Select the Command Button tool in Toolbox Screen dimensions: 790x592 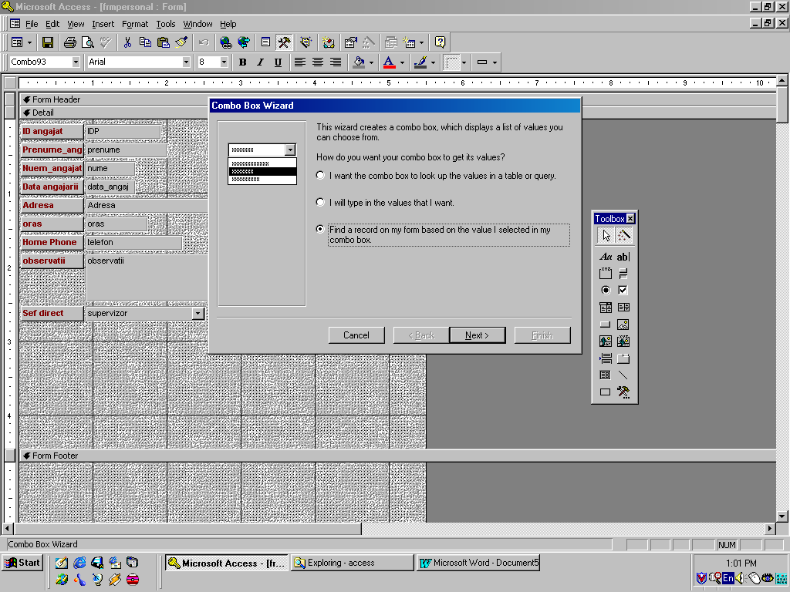(606, 325)
